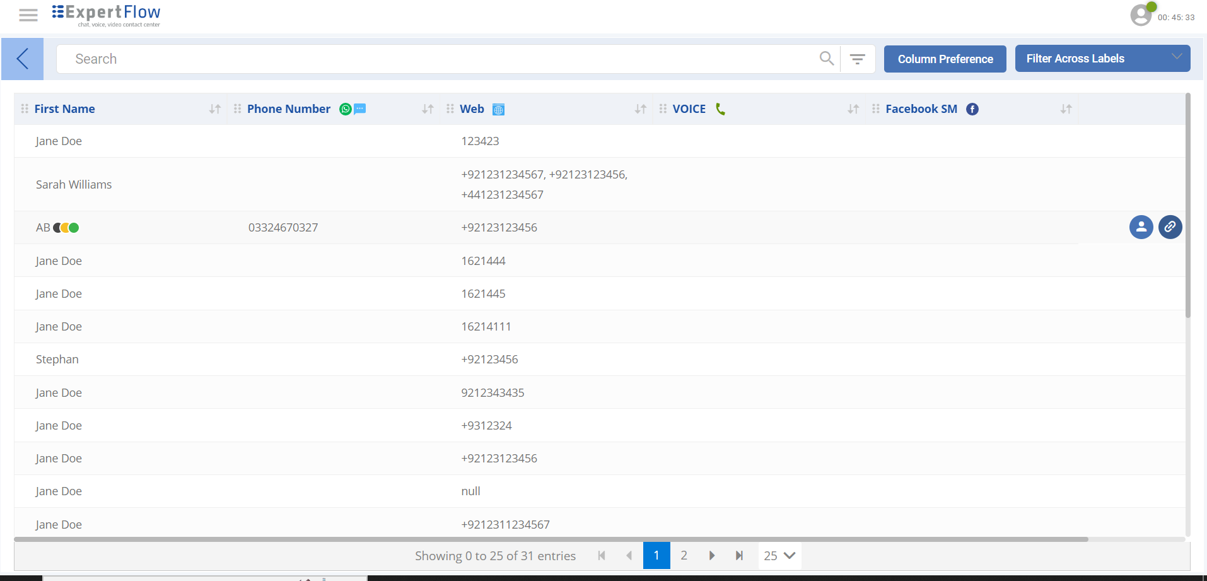The image size is (1207, 581).
Task: Click the Facebook icon beside Facebook SM
Action: (x=972, y=109)
